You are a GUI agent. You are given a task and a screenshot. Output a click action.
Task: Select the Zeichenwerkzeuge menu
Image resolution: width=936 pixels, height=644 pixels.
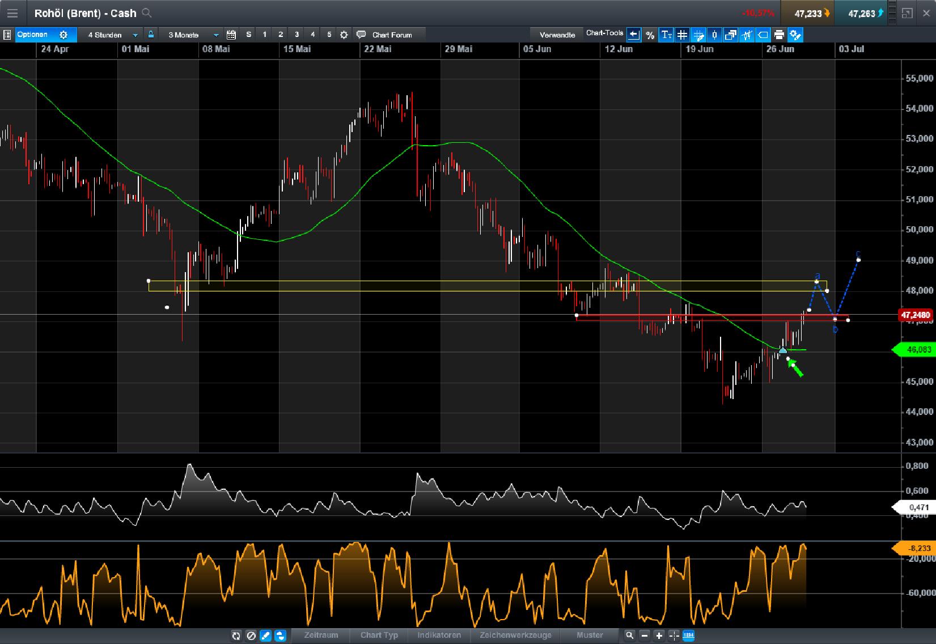[515, 635]
